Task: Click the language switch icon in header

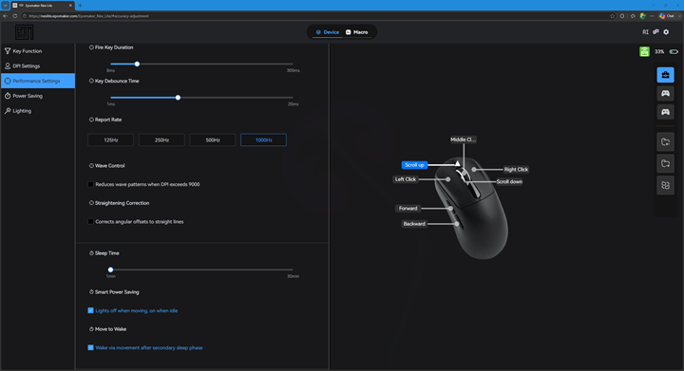Action: point(645,32)
